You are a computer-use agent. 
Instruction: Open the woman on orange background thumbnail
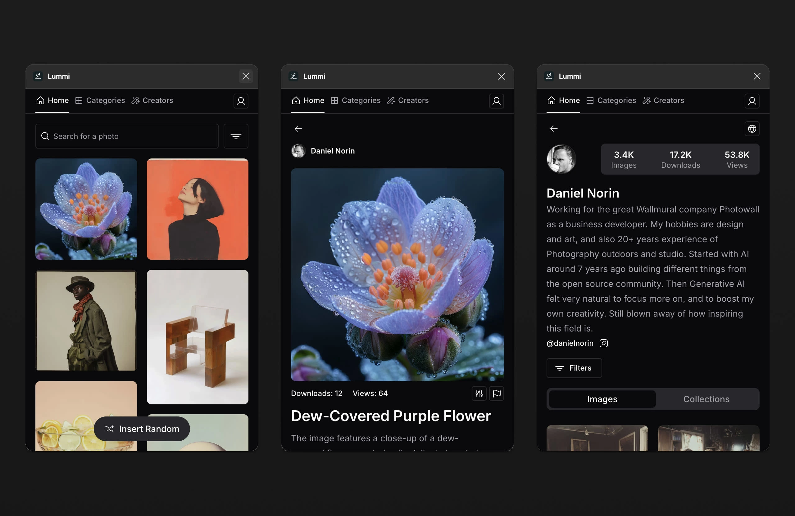198,209
